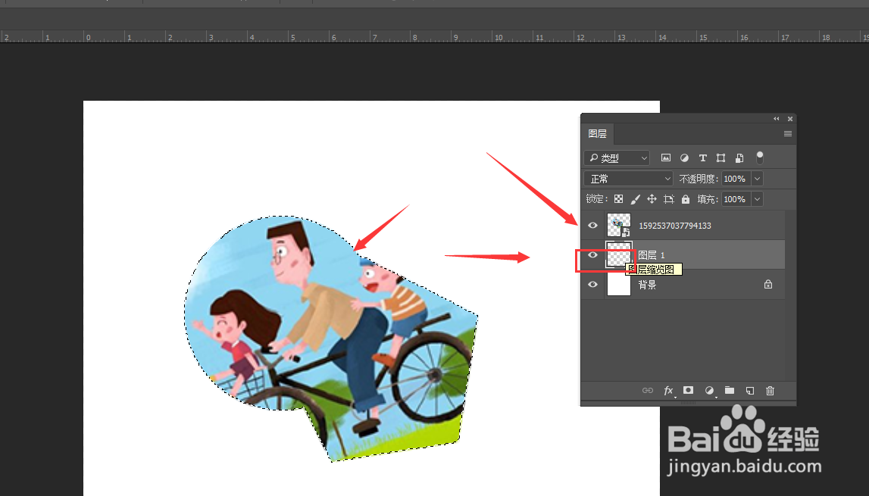The height and width of the screenshot is (496, 869).
Task: Delete layer with the trash icon
Action: click(x=770, y=391)
